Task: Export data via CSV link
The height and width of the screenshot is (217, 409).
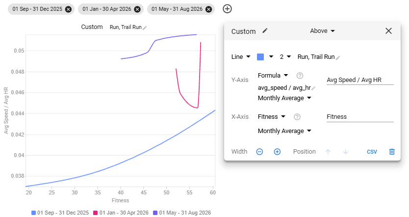Action: point(372,152)
